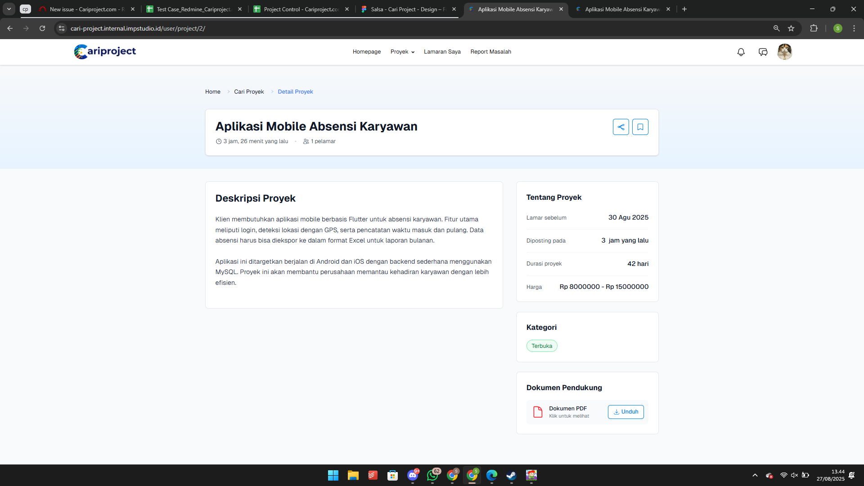Click the red PDF document icon
Screen dimensions: 864x486
(538, 412)
